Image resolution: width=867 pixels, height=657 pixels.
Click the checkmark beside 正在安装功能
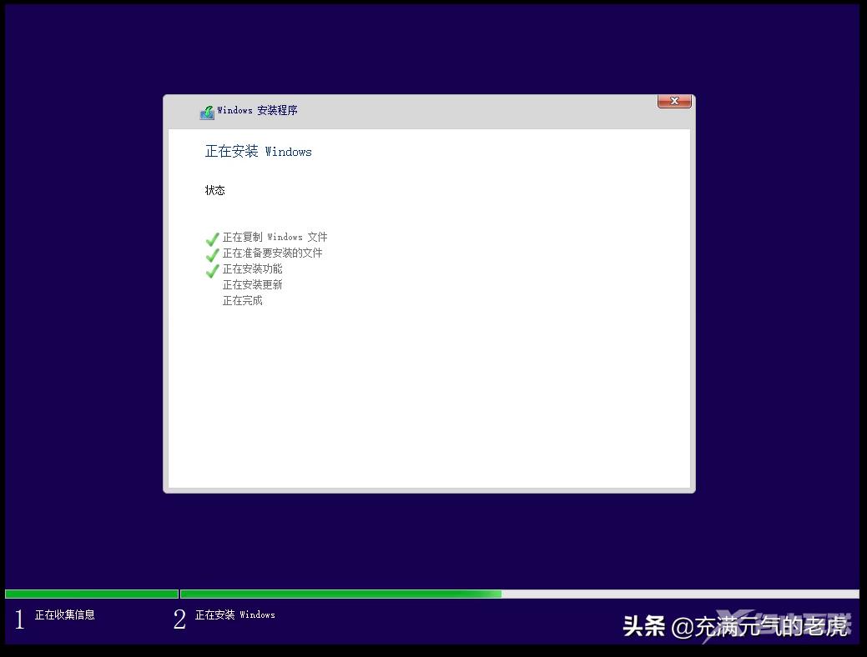[x=212, y=271]
